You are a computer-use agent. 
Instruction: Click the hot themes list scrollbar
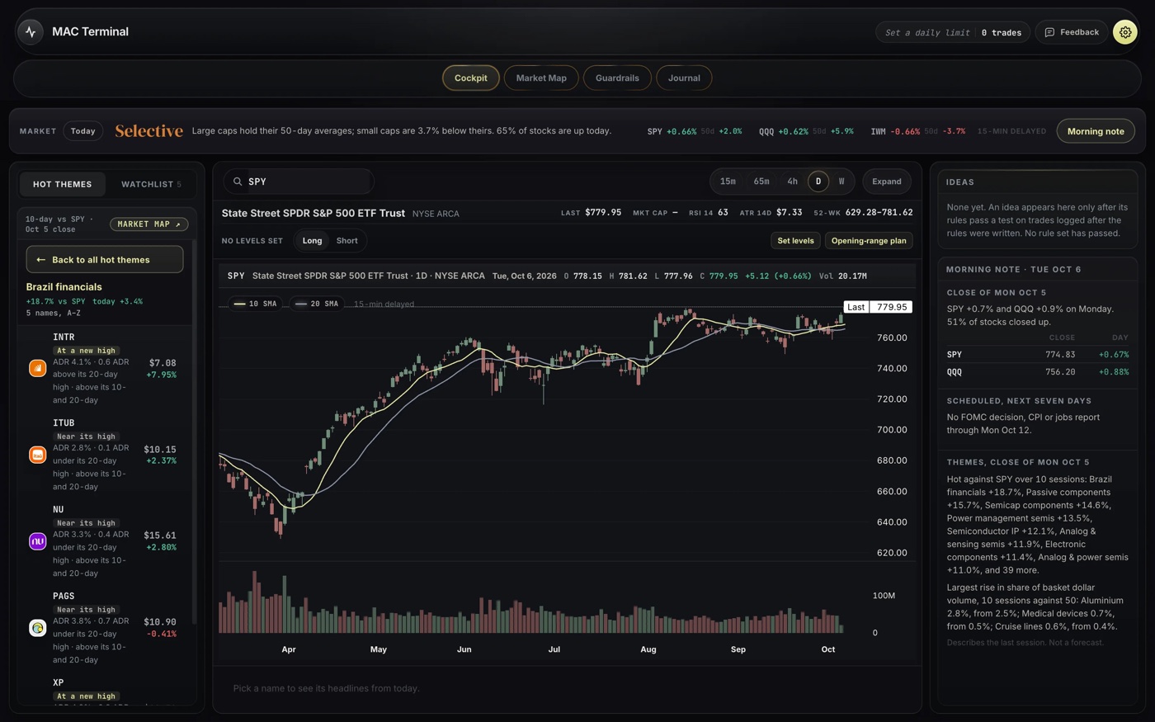[x=195, y=432]
